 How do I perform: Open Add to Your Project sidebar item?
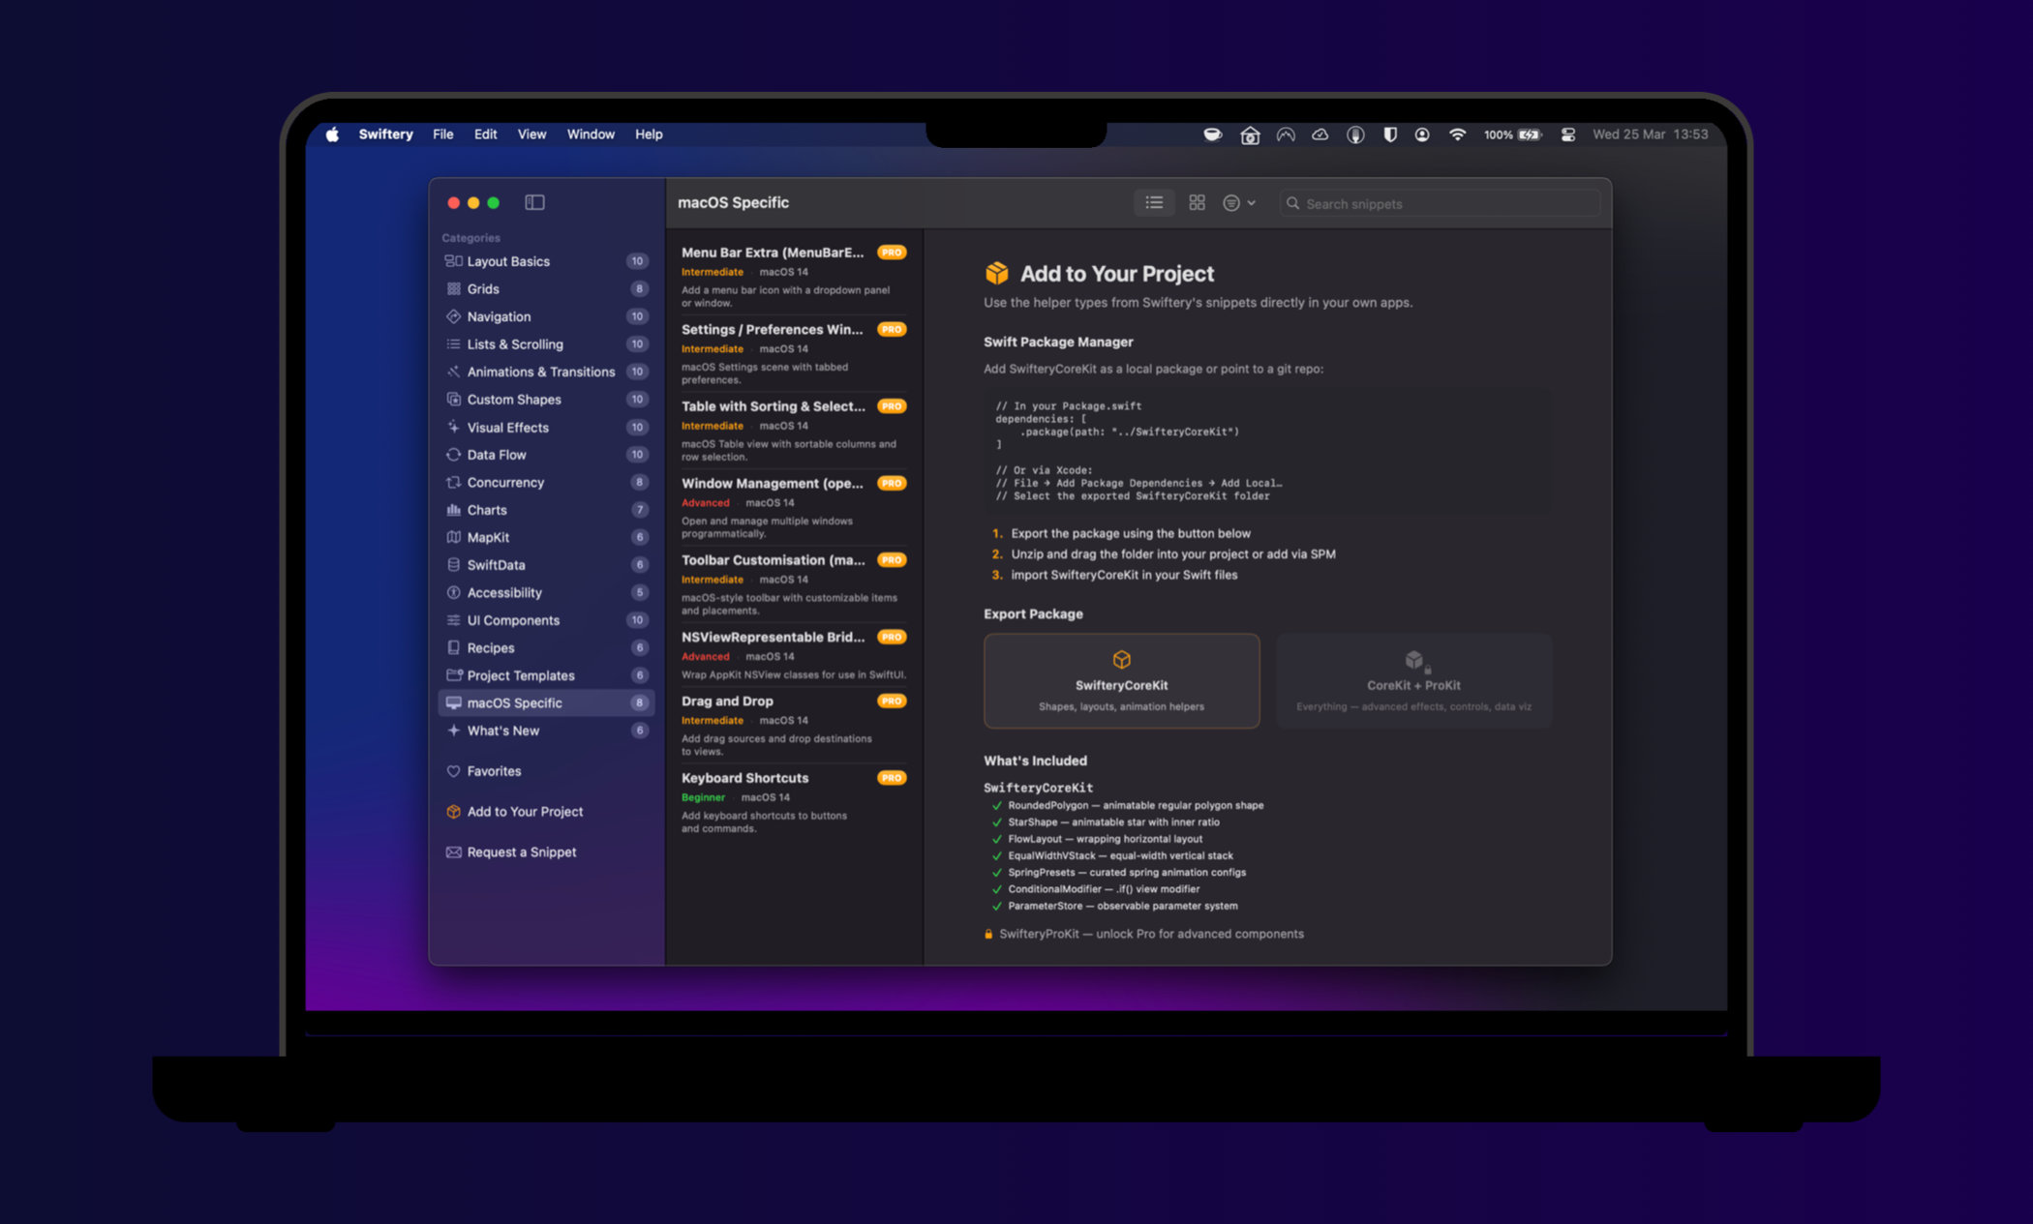pos(546,812)
